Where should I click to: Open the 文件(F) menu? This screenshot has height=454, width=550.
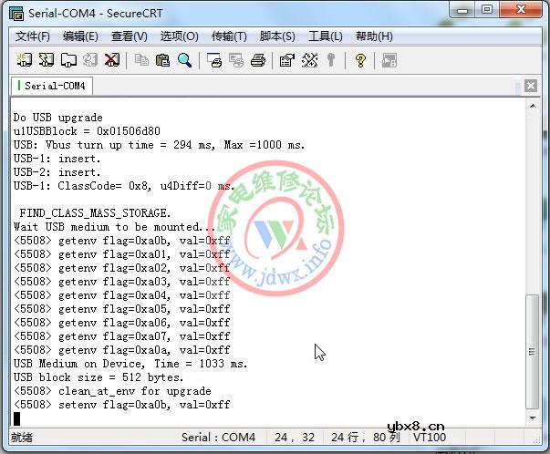point(33,36)
